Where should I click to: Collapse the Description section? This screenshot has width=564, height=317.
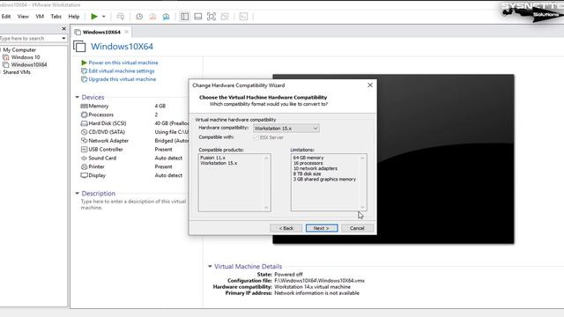click(x=77, y=194)
